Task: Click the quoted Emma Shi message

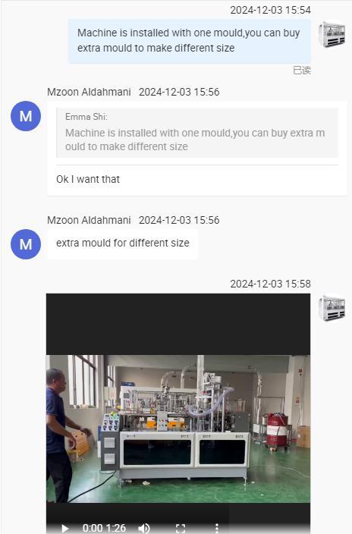Action: click(x=197, y=133)
